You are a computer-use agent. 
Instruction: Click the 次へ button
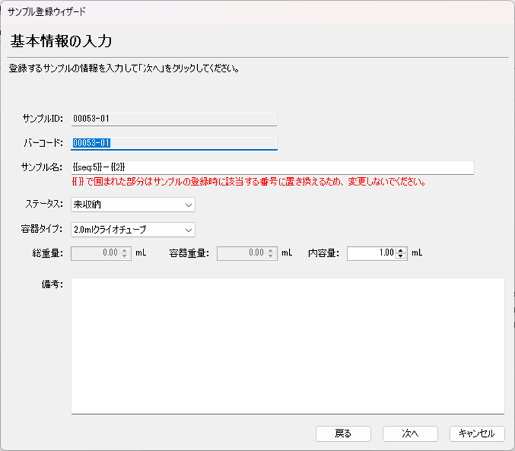(x=410, y=434)
